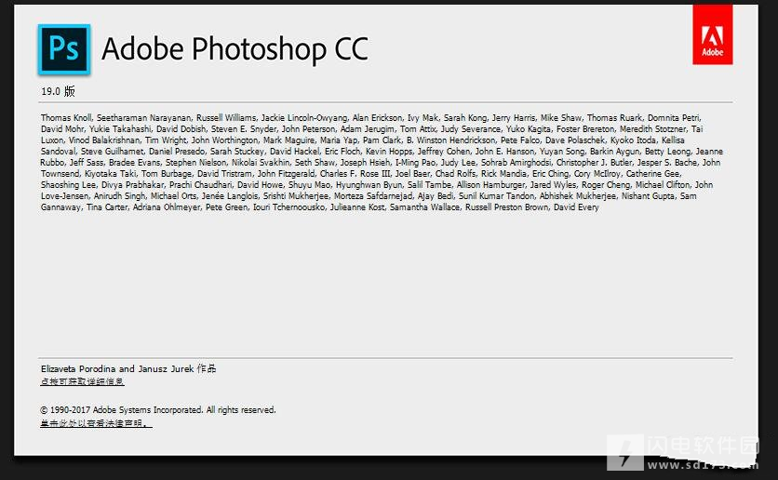Viewport: 778px width, 480px height.
Task: Click the name Tina Carter
Action: click(107, 207)
